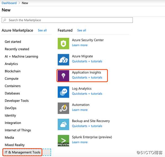
Task: Open the Containers category
Action: 13,86
